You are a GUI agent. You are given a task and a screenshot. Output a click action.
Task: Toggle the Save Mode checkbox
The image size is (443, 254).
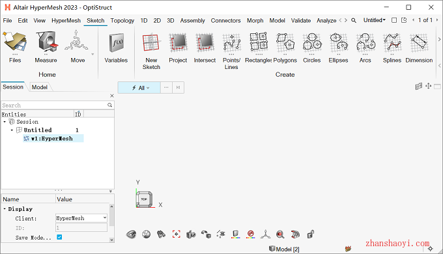59,237
